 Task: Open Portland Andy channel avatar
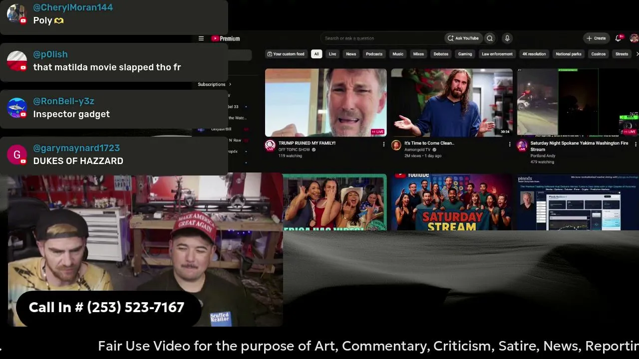pyautogui.click(x=522, y=145)
